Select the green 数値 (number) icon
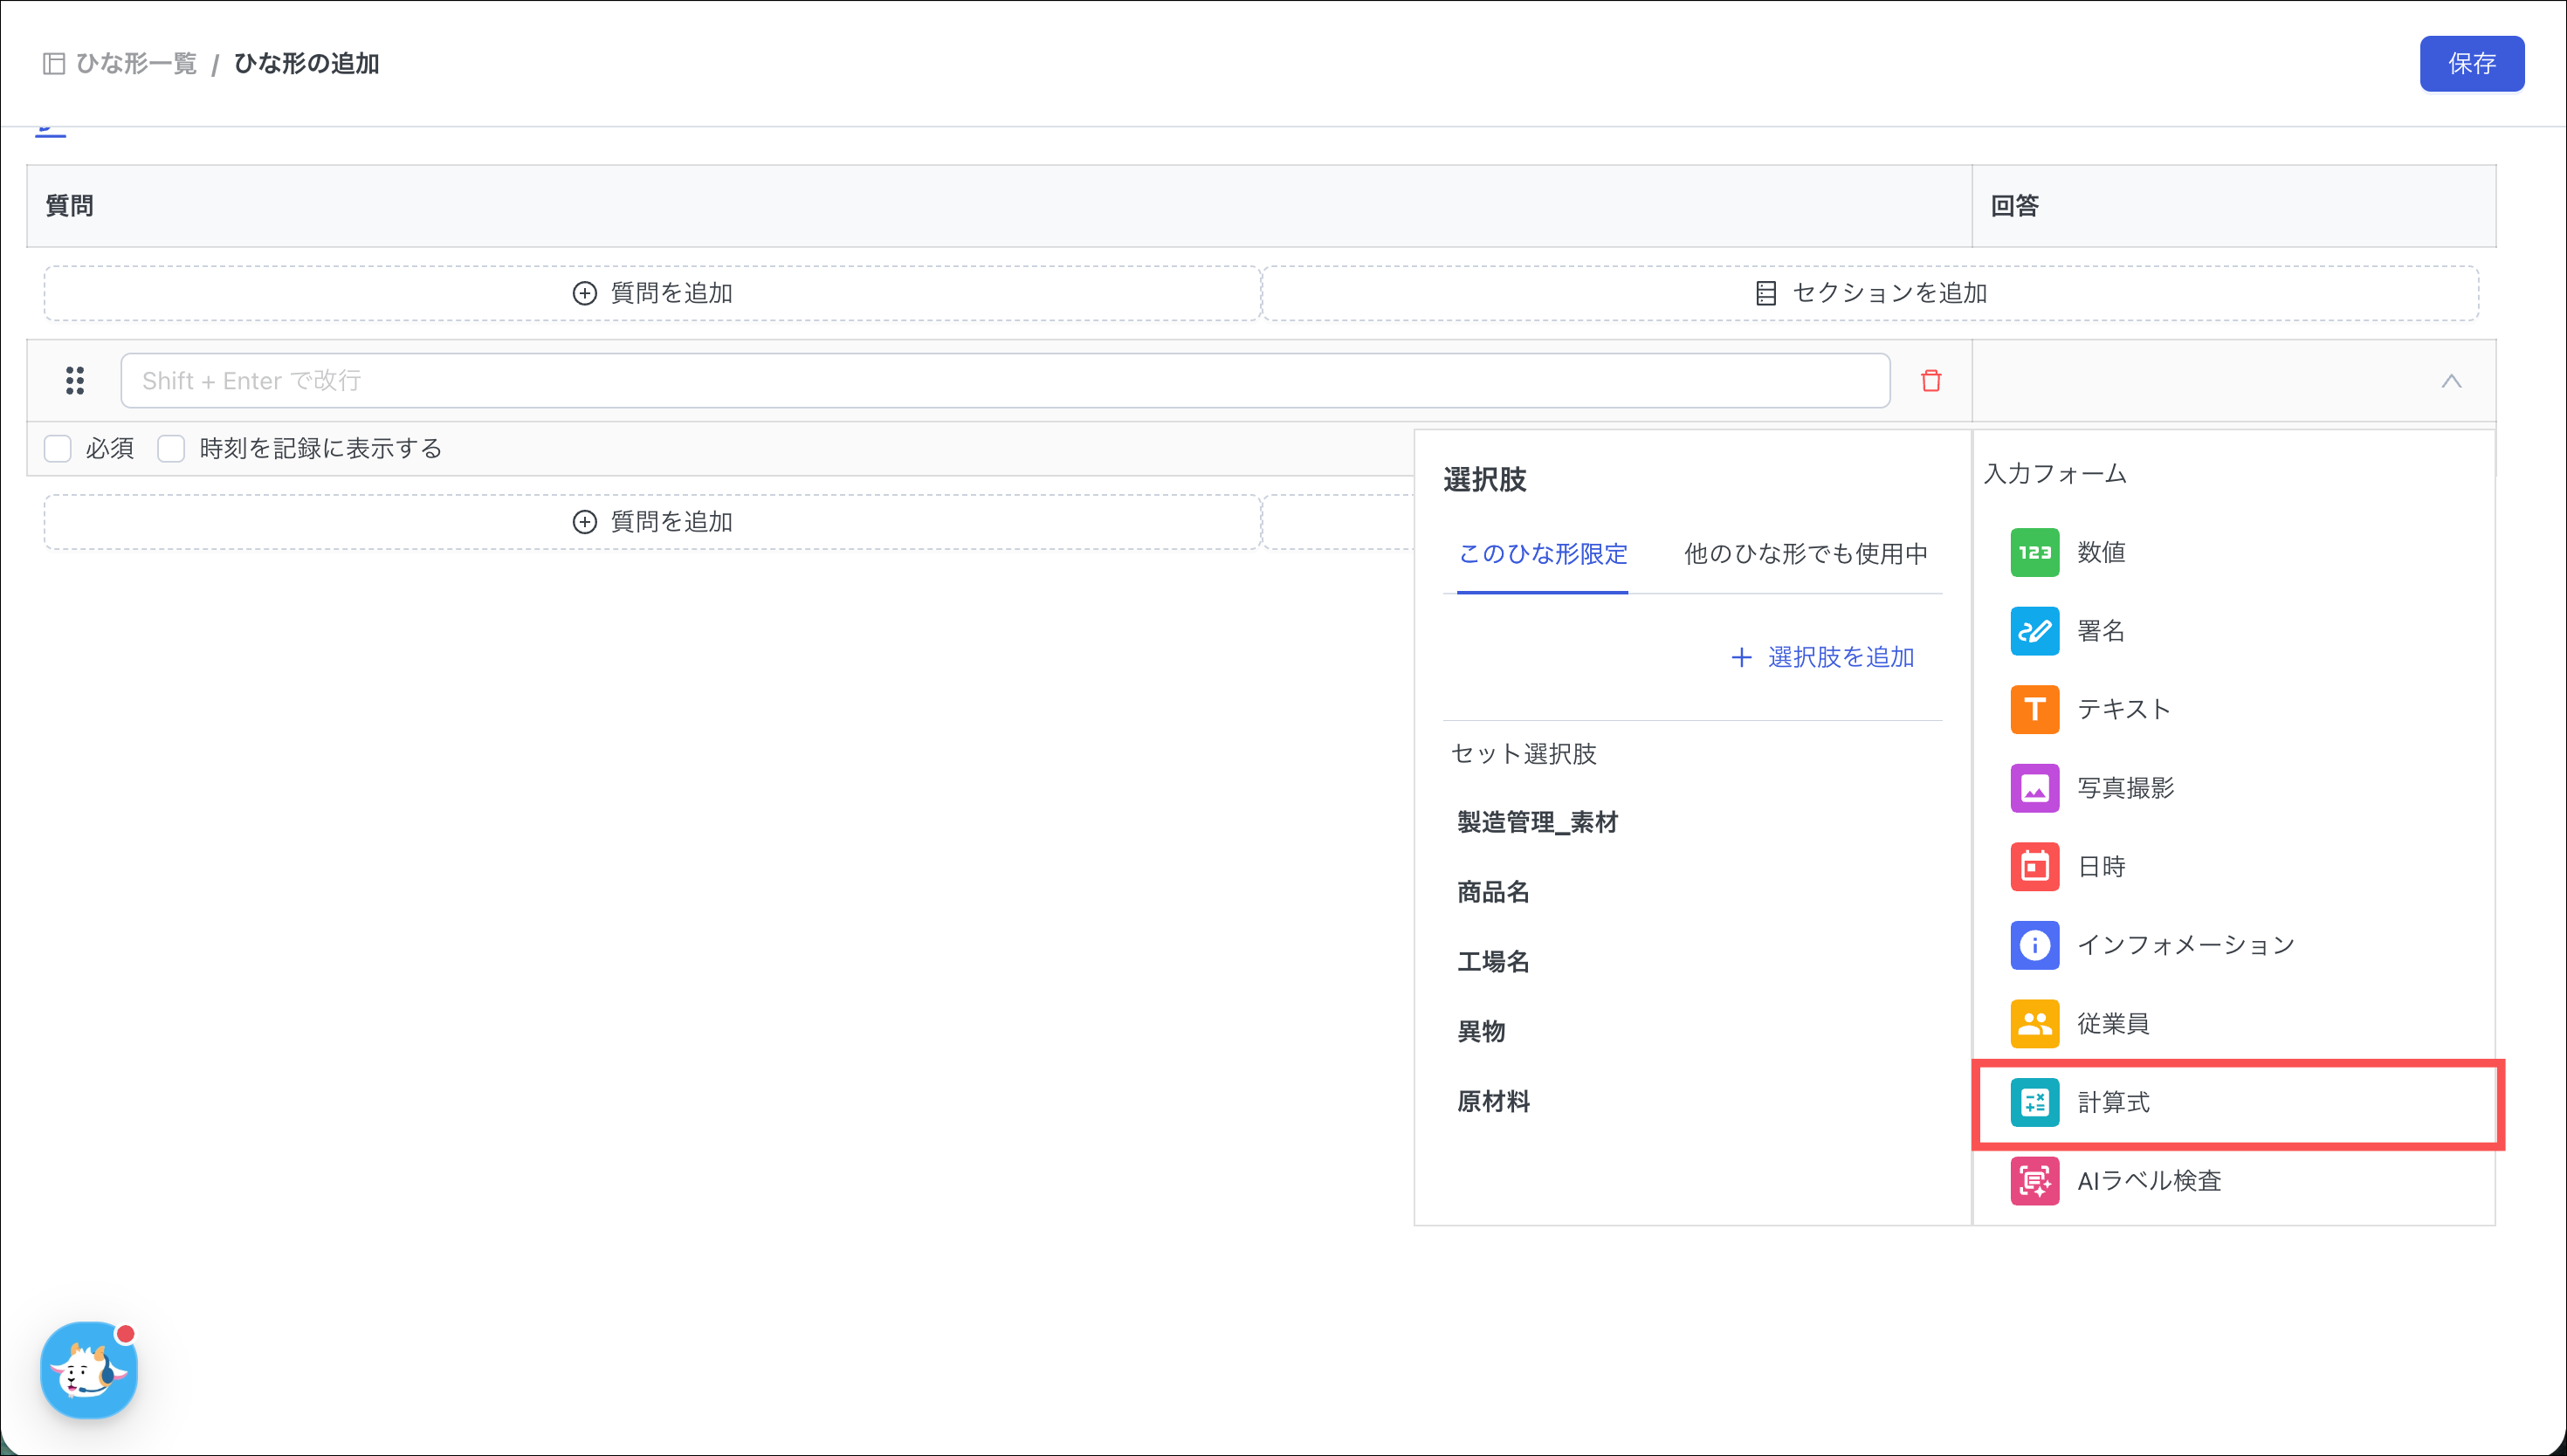Viewport: 2567px width, 1456px height. click(2034, 552)
